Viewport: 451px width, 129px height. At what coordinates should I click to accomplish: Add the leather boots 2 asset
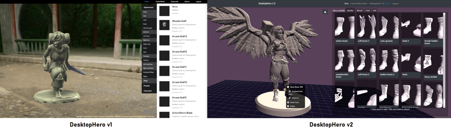[389, 62]
